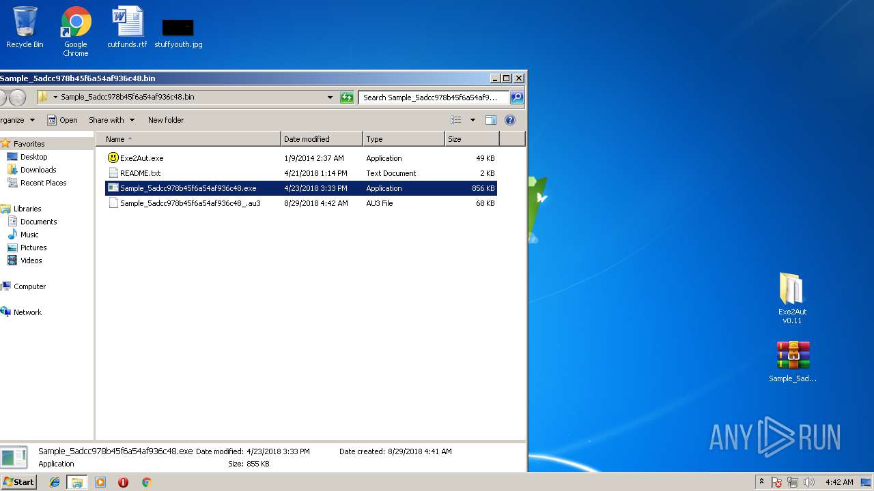Select Libraries in the navigation pane
Image resolution: width=874 pixels, height=491 pixels.
coord(27,209)
